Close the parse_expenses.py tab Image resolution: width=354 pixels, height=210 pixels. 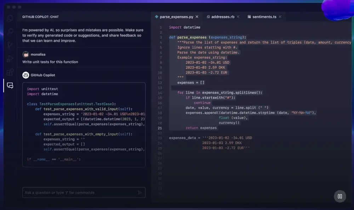point(197,17)
